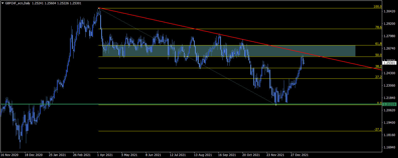Viewport: 398px width, 158px height.
Task: Click the 5 May 2021 date label
Action: point(129,155)
